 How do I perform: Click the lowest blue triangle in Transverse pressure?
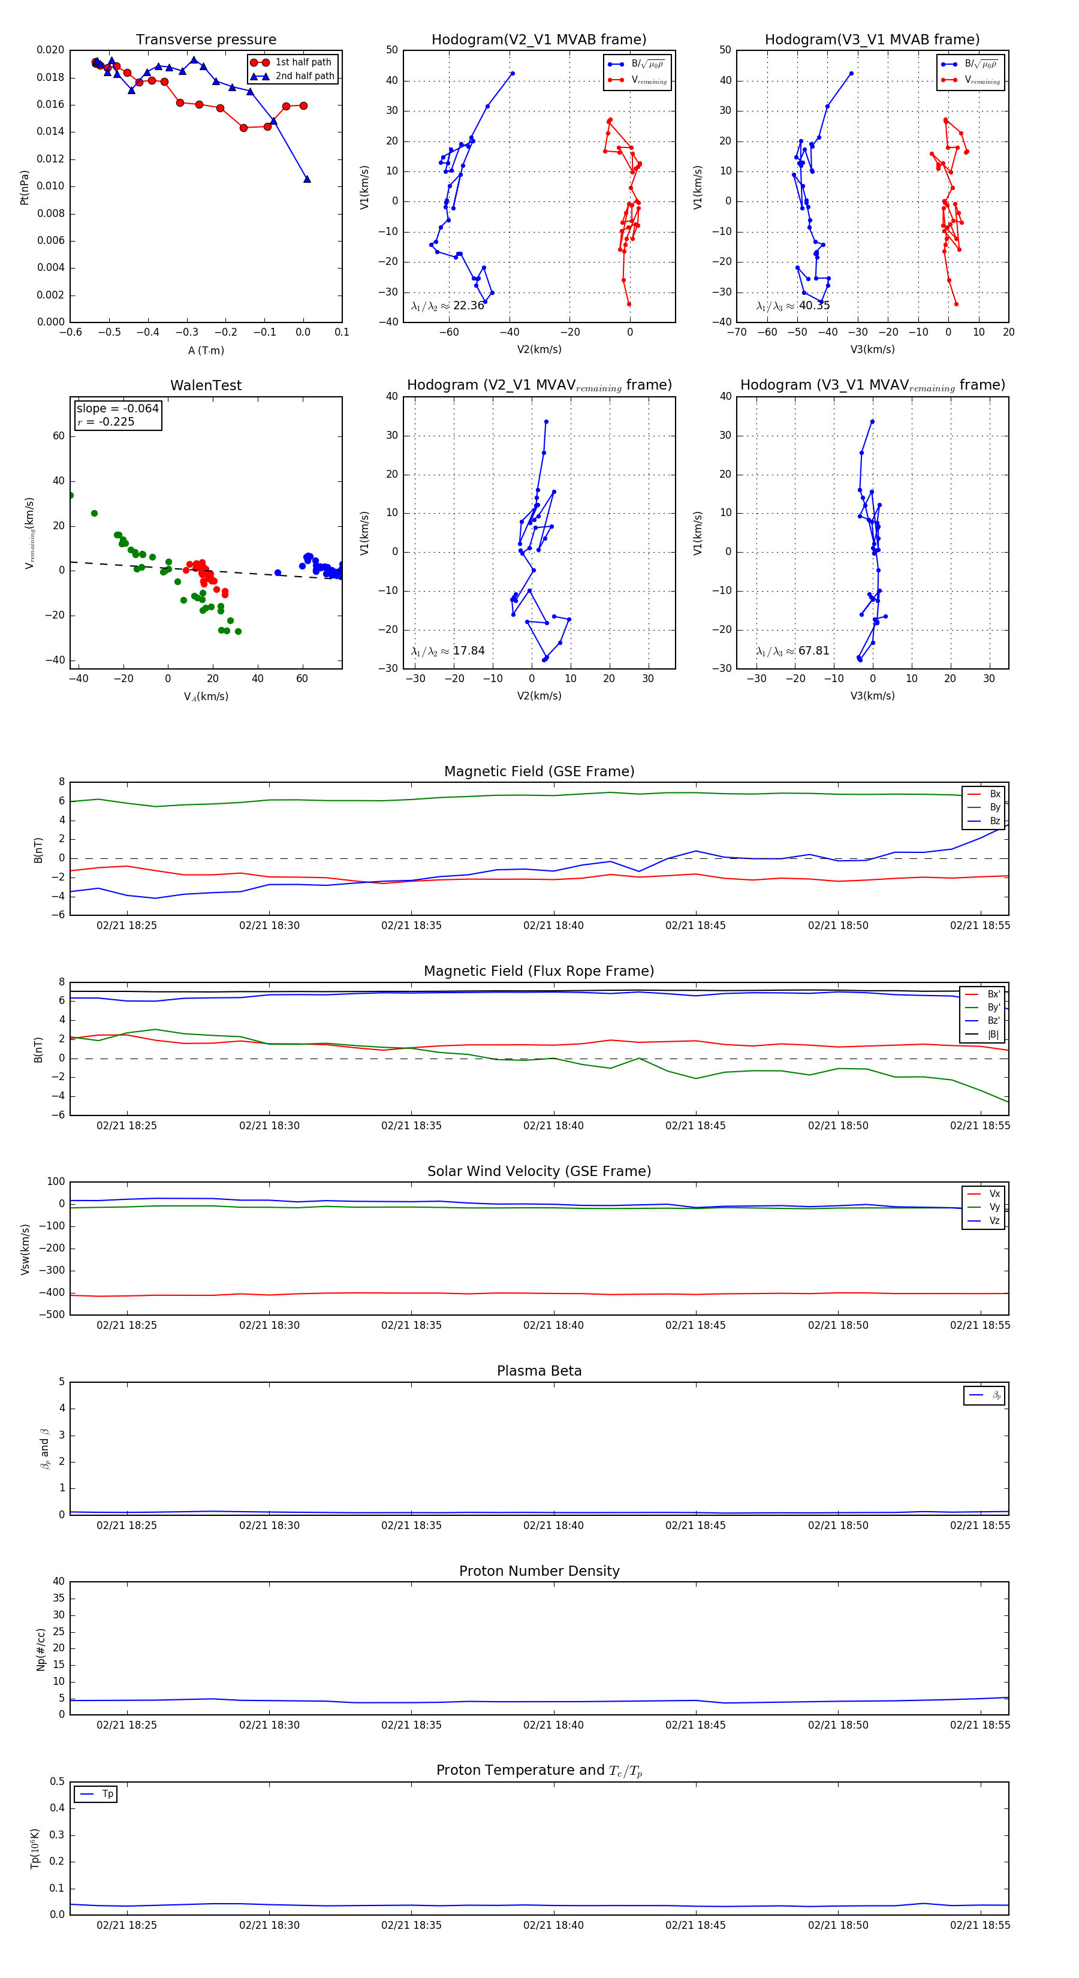tap(307, 179)
